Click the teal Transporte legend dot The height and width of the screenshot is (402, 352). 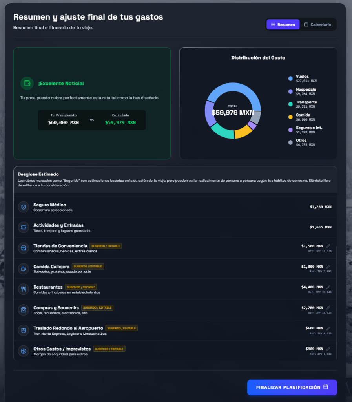pos(290,104)
